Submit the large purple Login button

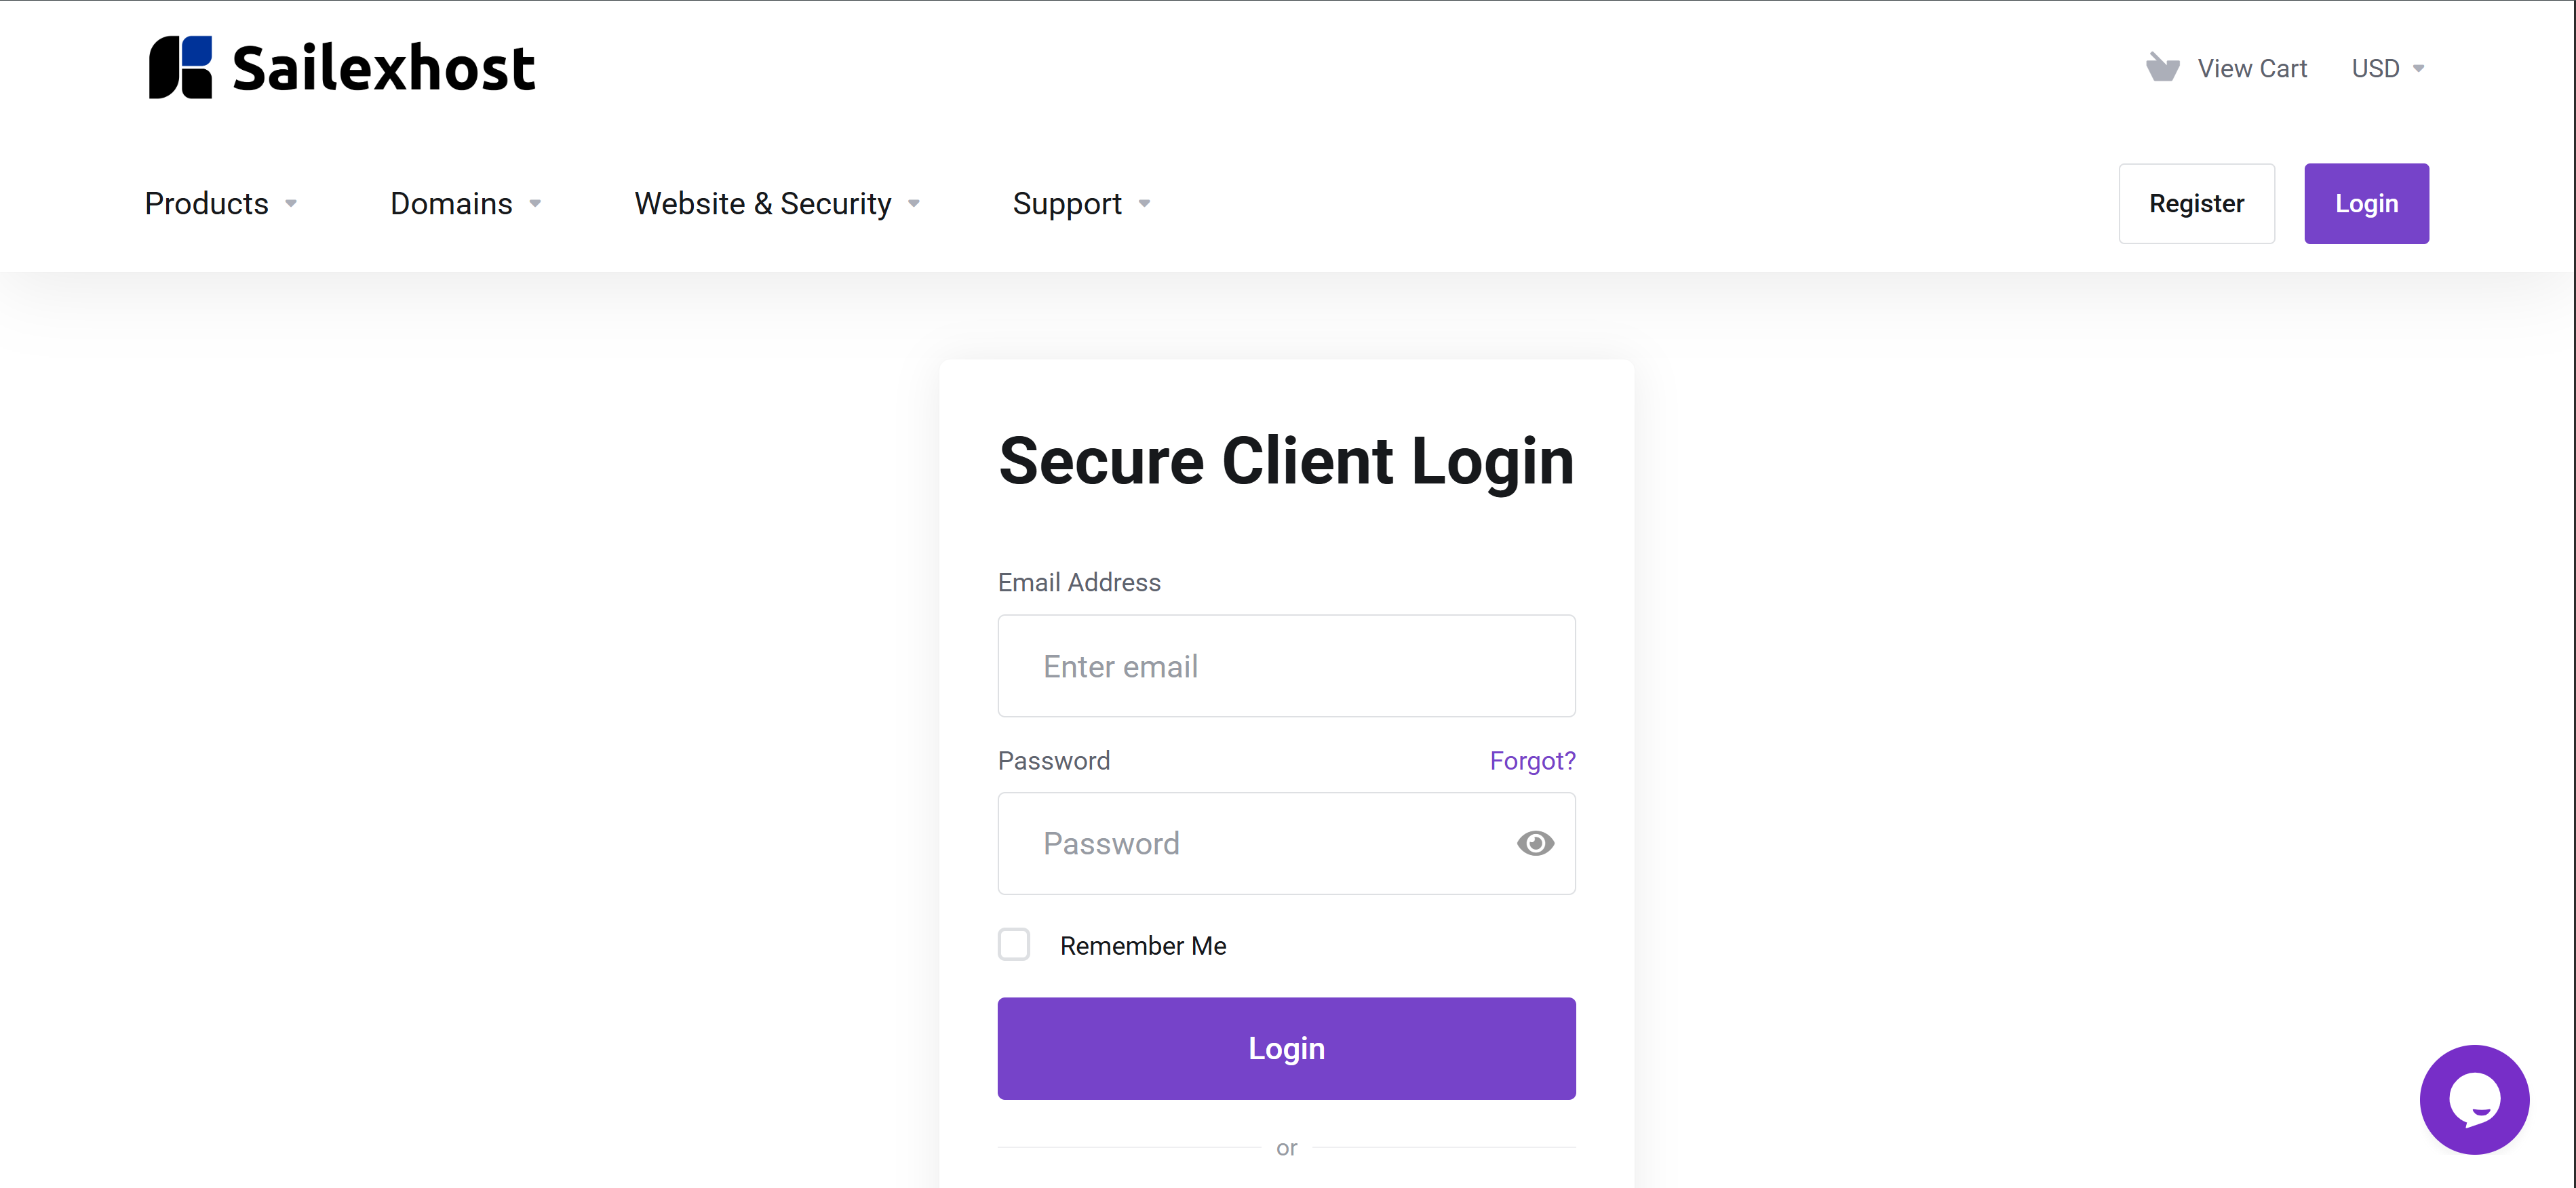point(1286,1048)
